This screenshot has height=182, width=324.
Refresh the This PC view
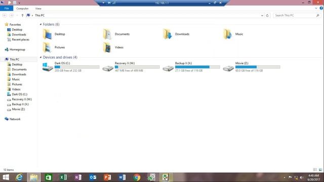tap(267, 16)
